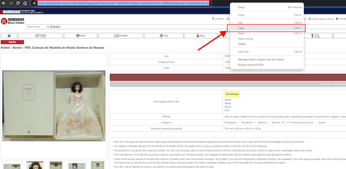Click the grey Adicionar à lista de favoritos bar
This screenshot has width=346, height=169.
click(228, 84)
